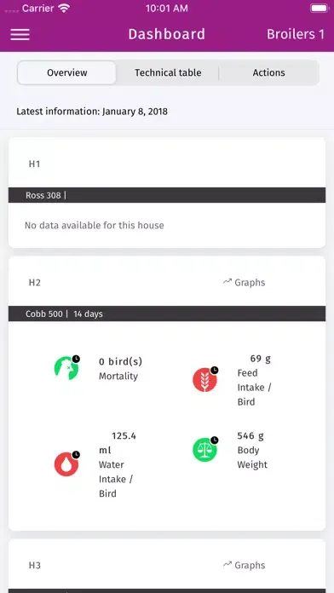Select the Broilers 1 farm selector
334x593 pixels.
(x=296, y=34)
